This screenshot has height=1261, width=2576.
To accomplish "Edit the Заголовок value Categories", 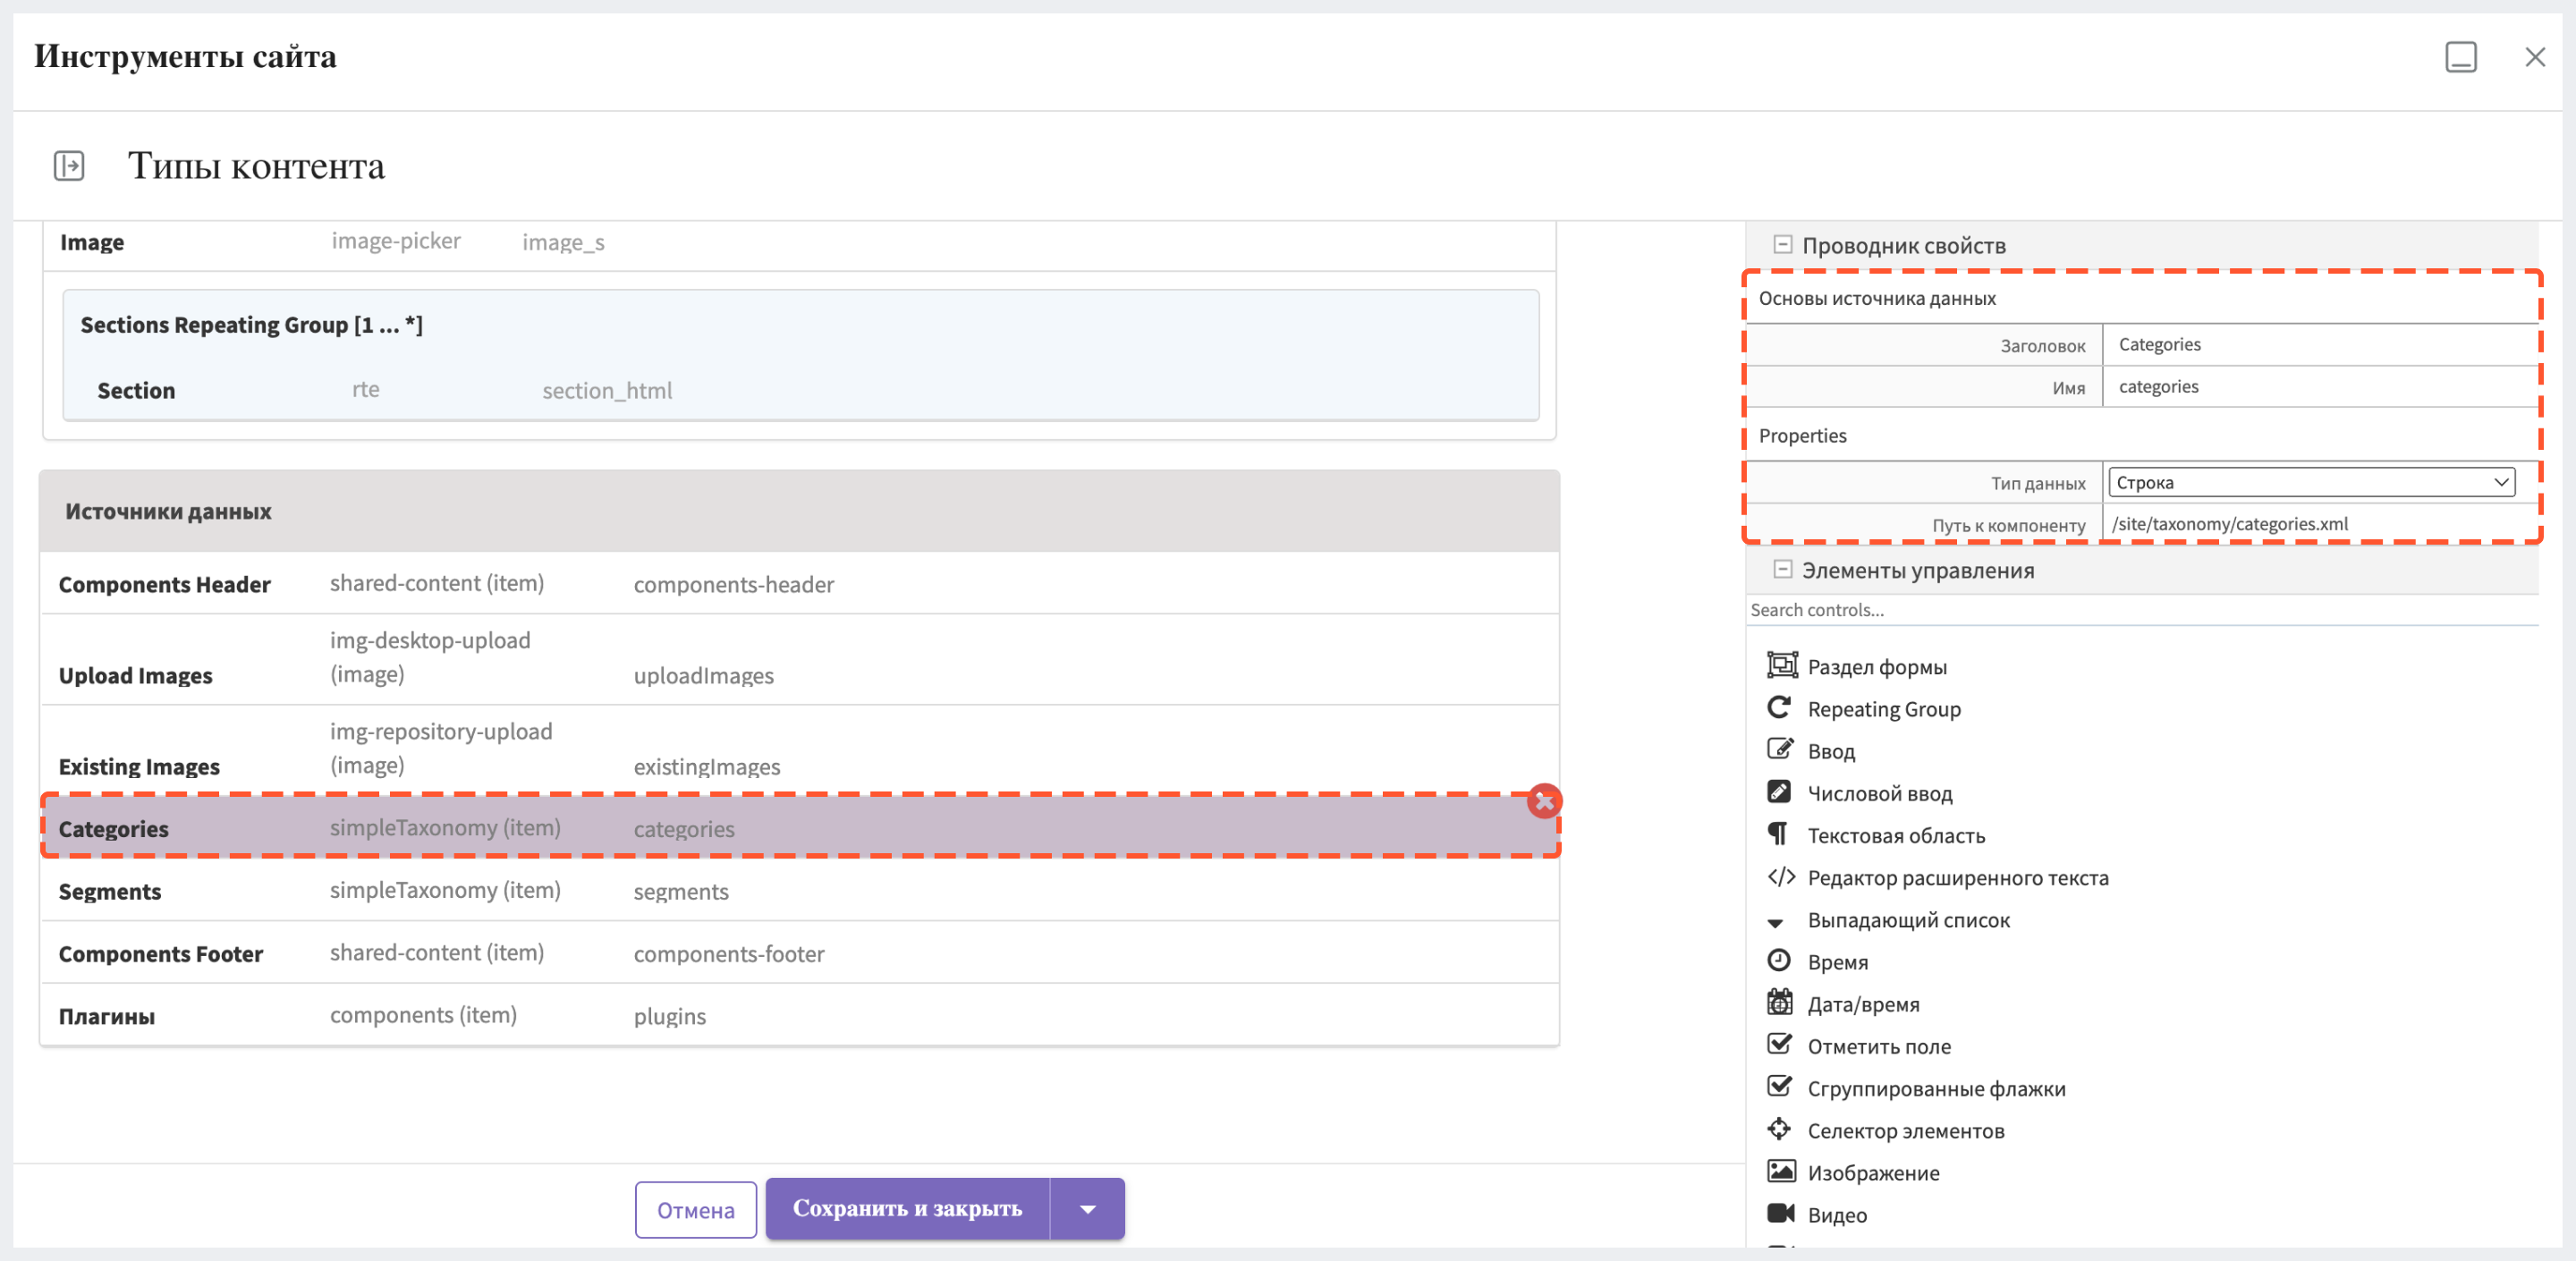I will [2320, 344].
